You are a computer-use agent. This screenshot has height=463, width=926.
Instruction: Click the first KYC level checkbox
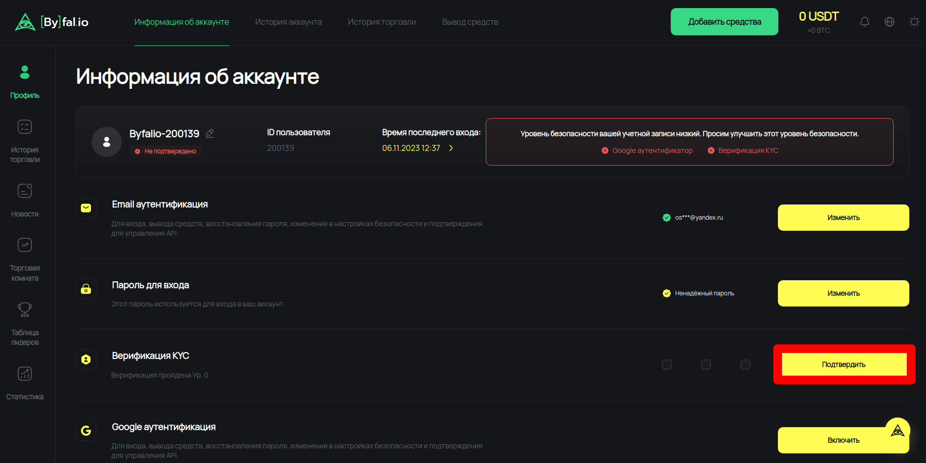tap(666, 365)
